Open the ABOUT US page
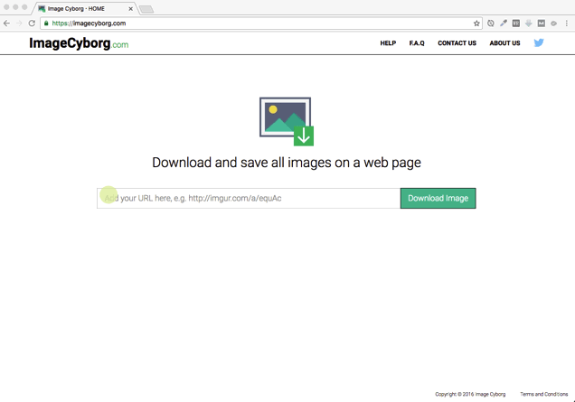Image resolution: width=575 pixels, height=402 pixels. click(504, 43)
